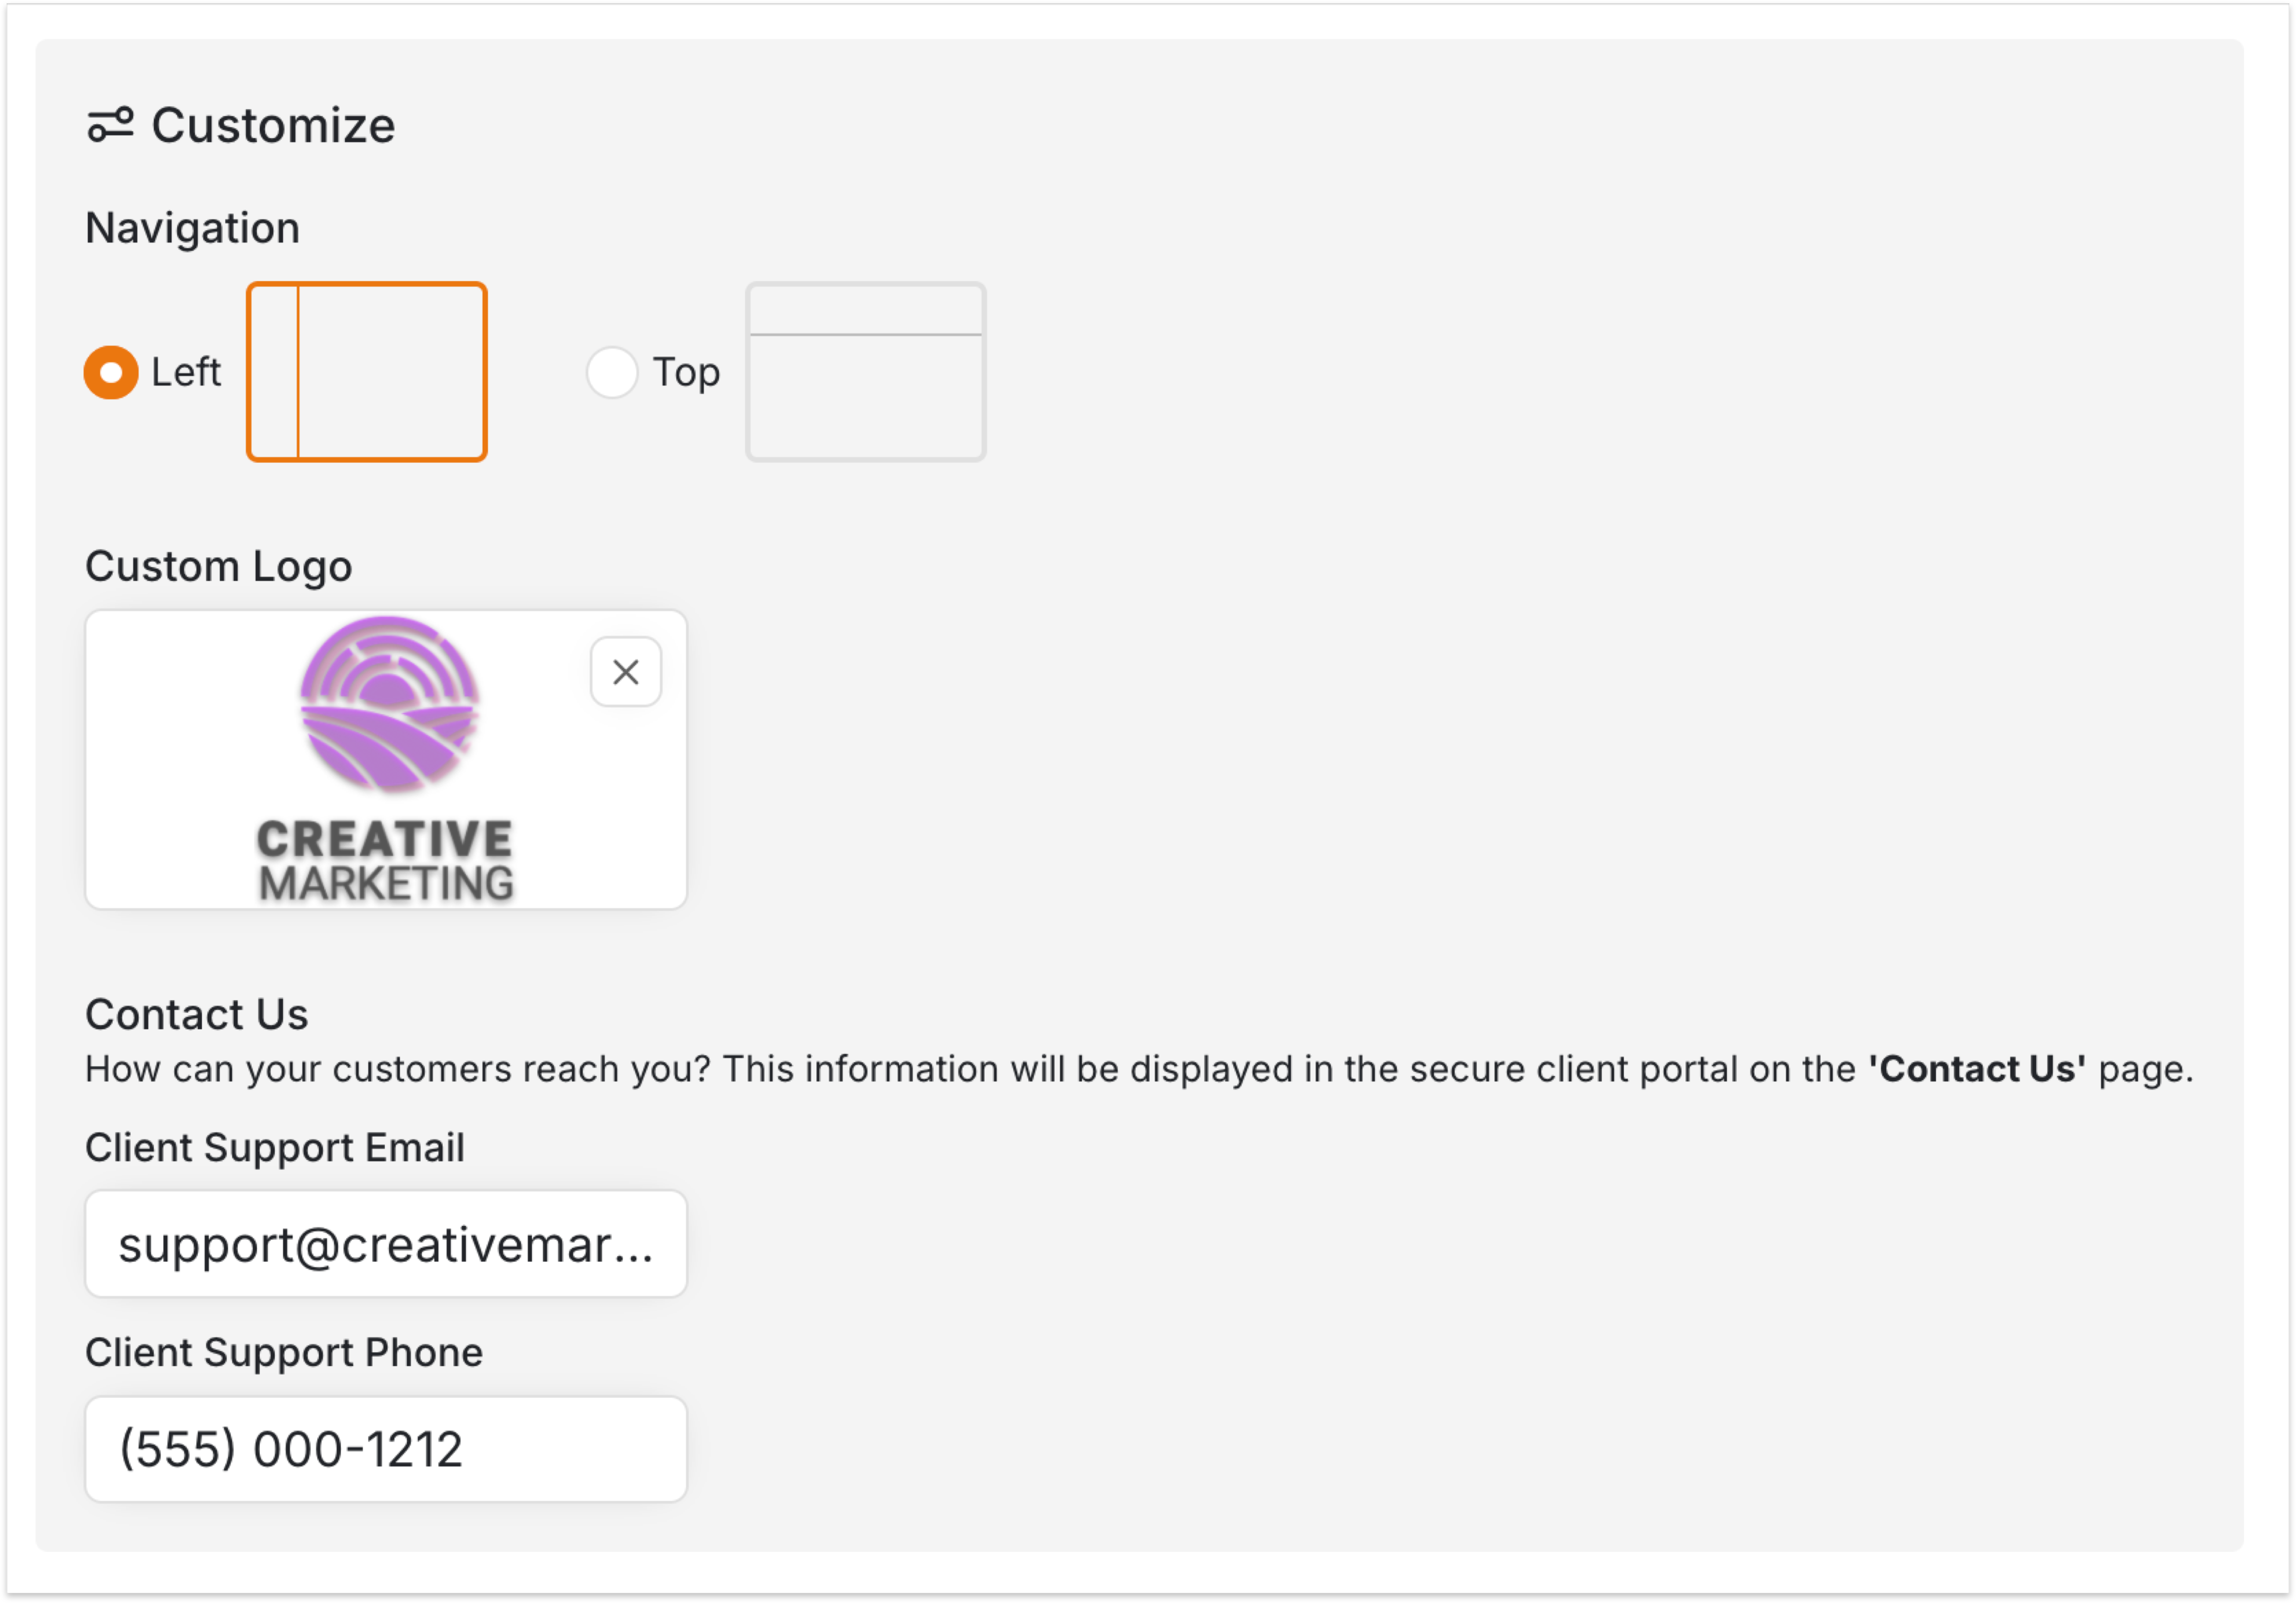This screenshot has height=1603, width=2296.
Task: Click the Customize heading text
Action: click(x=273, y=126)
